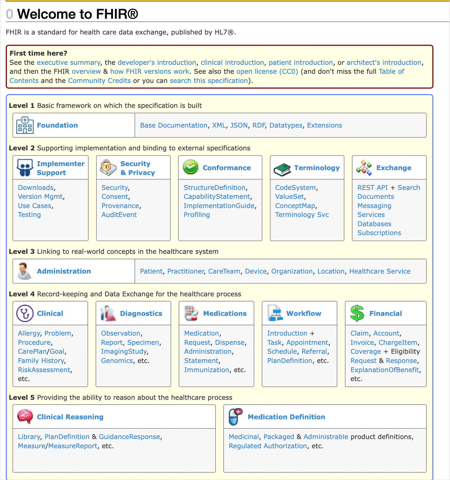The height and width of the screenshot is (480, 450).
Task: Open the Security & Privacy heading link
Action: [138, 168]
